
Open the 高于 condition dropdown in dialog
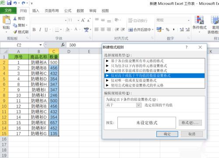pyautogui.click(x=139, y=105)
